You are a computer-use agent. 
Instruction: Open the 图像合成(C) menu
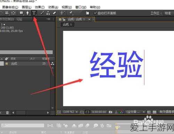coord(10,7)
